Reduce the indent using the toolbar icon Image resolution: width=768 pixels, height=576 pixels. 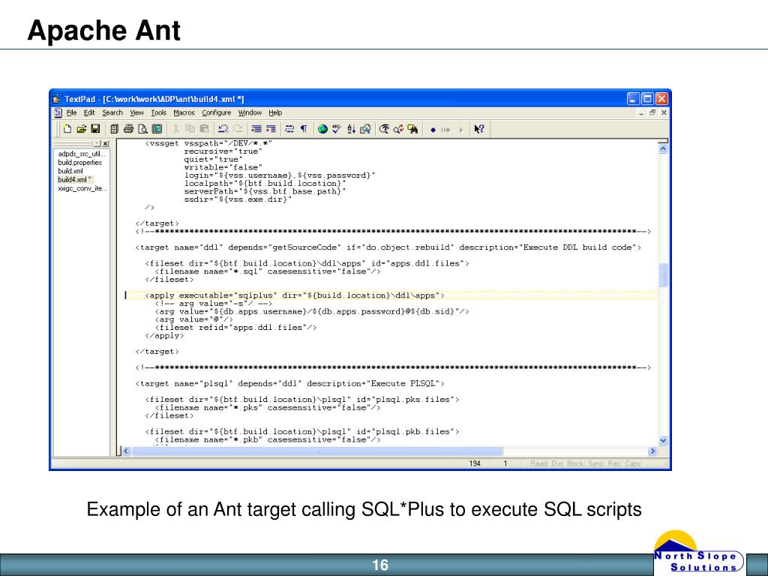click(256, 129)
